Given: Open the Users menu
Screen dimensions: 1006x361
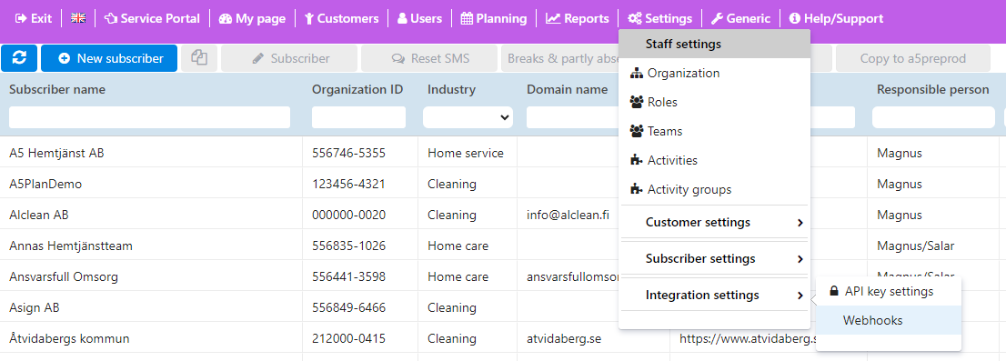Looking at the screenshot, I should (x=419, y=18).
